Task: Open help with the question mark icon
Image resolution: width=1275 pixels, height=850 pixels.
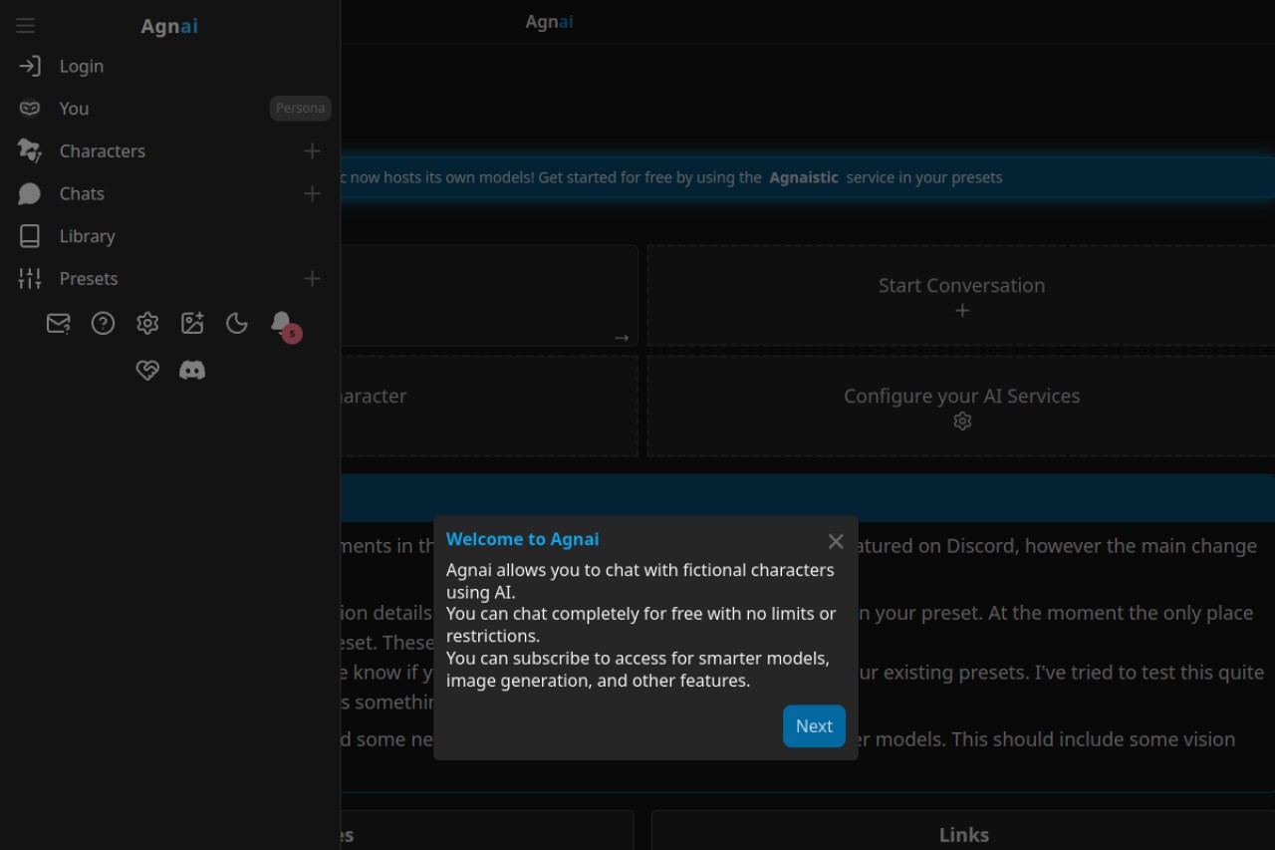Action: click(x=103, y=323)
